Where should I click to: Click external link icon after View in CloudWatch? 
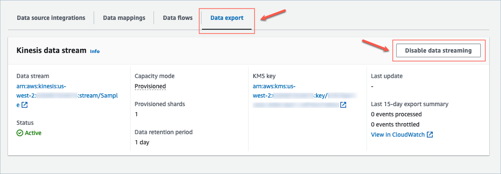pyautogui.click(x=430, y=135)
